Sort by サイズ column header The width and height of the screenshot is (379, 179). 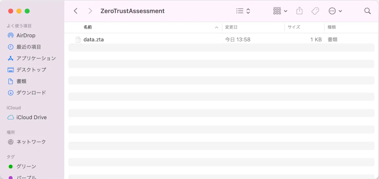click(294, 27)
